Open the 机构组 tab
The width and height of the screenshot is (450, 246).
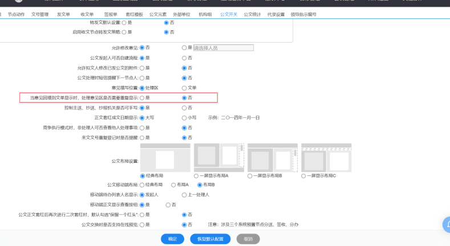pos(205,14)
